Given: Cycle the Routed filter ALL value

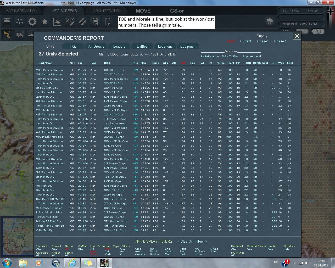Looking at the screenshot, I should point(54,249).
